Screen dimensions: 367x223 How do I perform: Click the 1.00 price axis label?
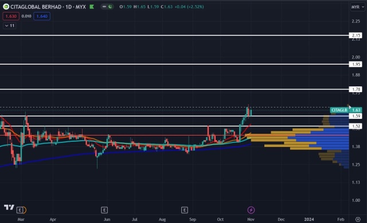tap(356, 200)
